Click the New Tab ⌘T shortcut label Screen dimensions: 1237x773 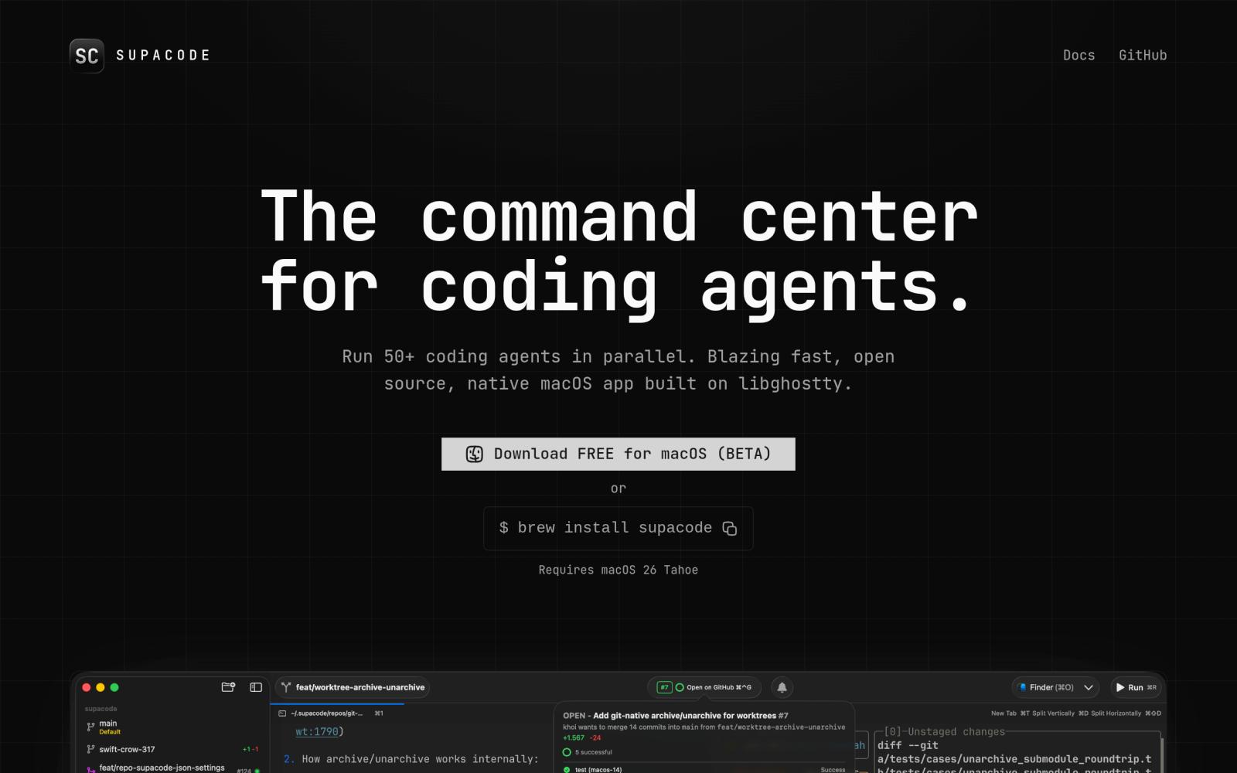pos(1010,713)
